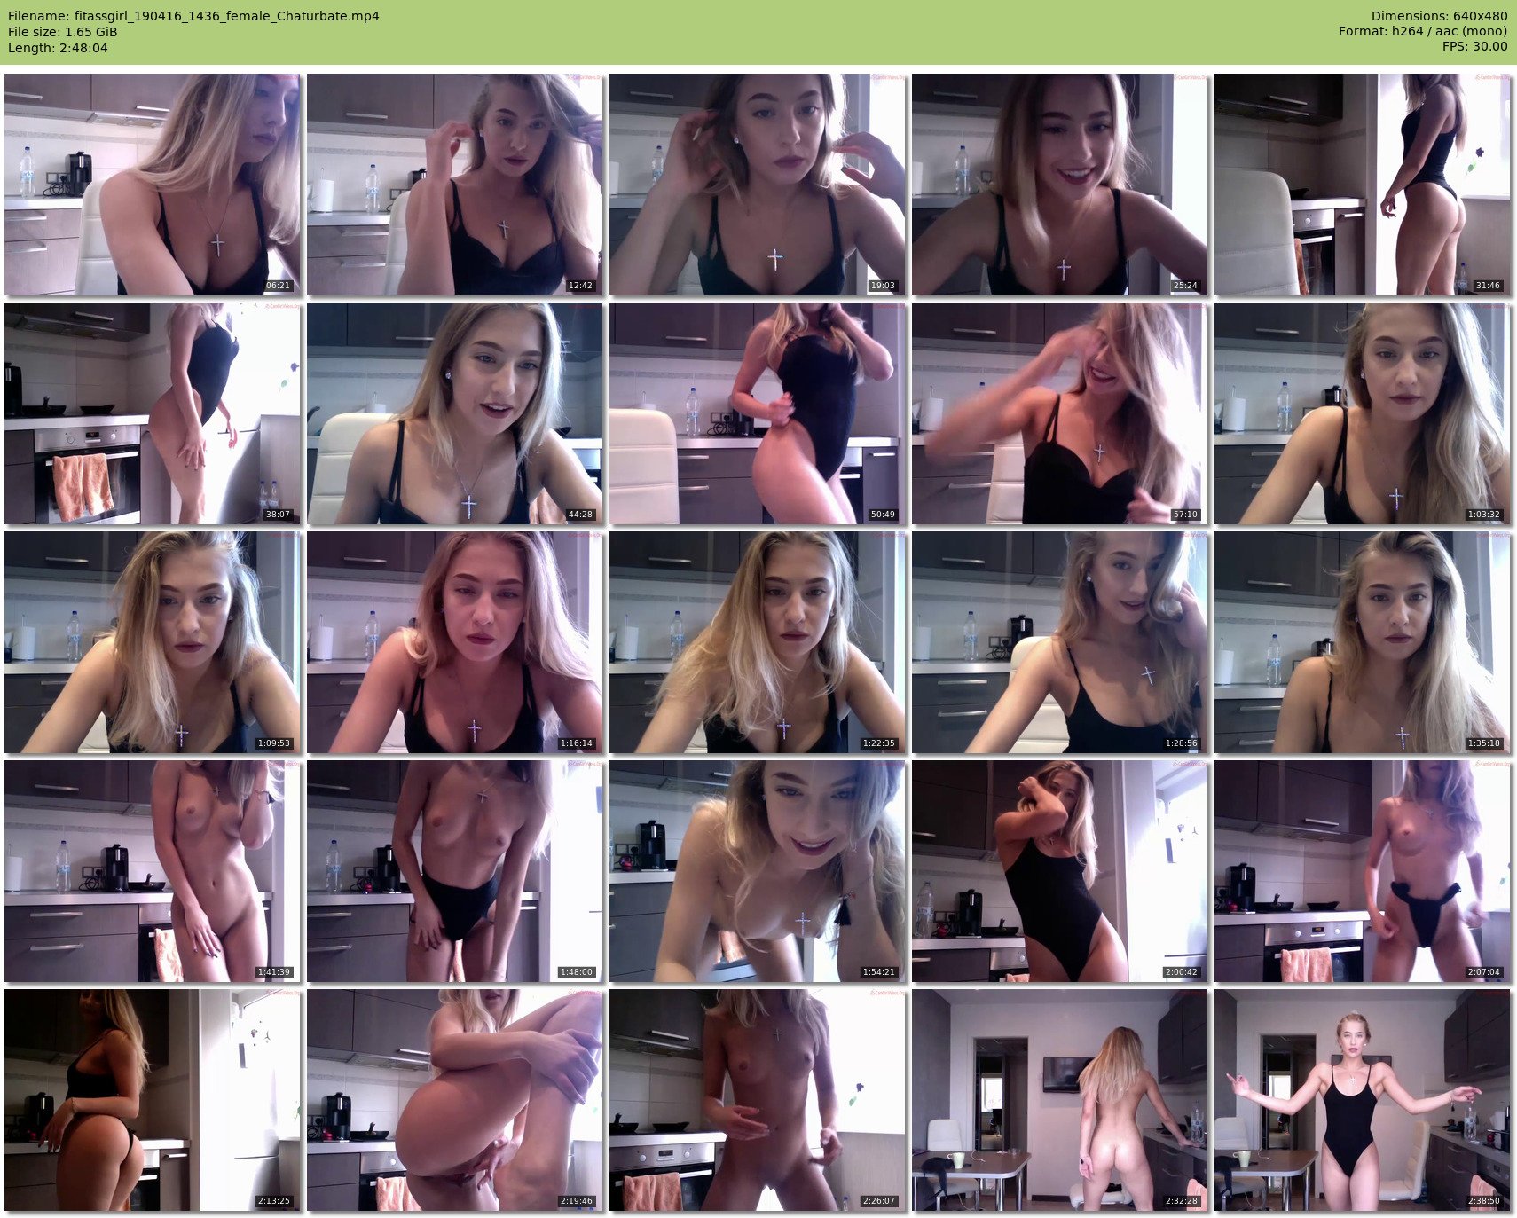Select the frame marked 57:10

[x=1060, y=413]
